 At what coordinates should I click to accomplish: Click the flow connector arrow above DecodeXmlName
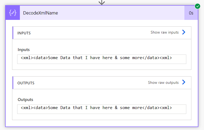102,2
